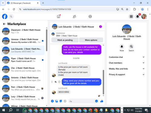Open the Che conversation

(x=23, y=69)
